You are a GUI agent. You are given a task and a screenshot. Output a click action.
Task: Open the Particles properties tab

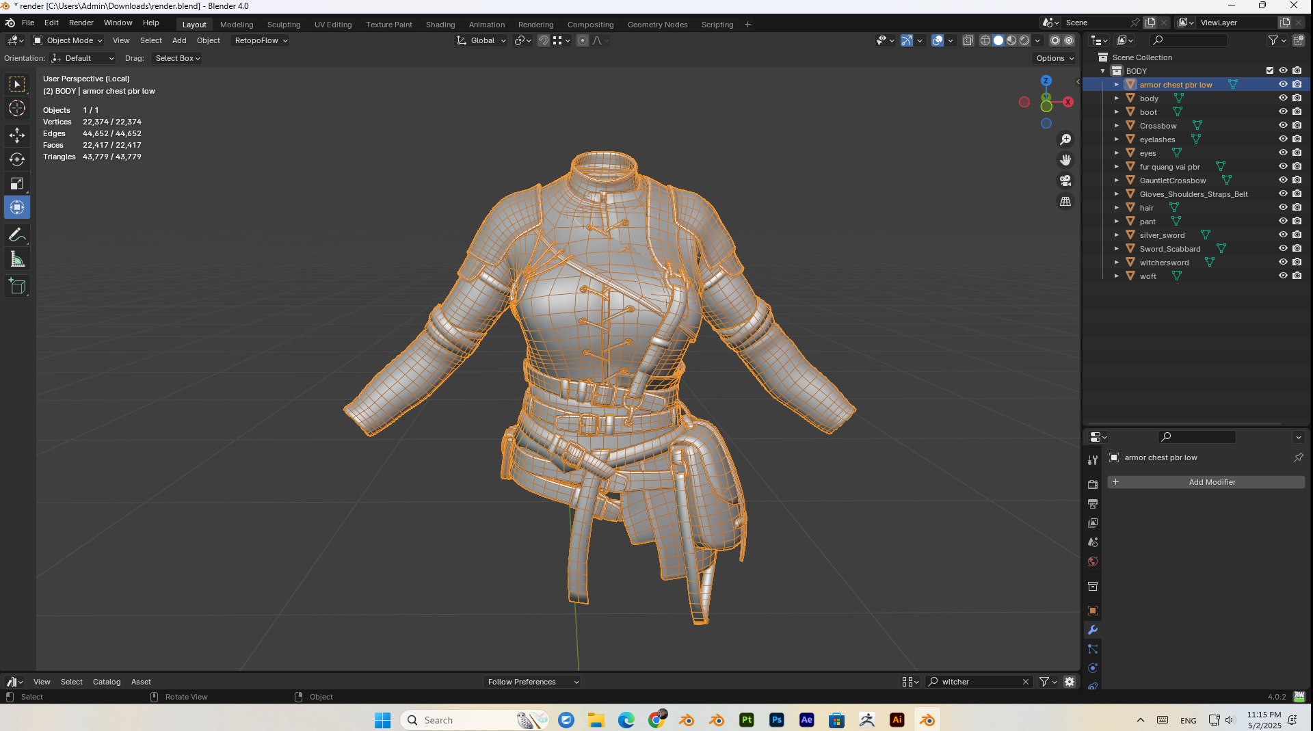click(x=1093, y=649)
